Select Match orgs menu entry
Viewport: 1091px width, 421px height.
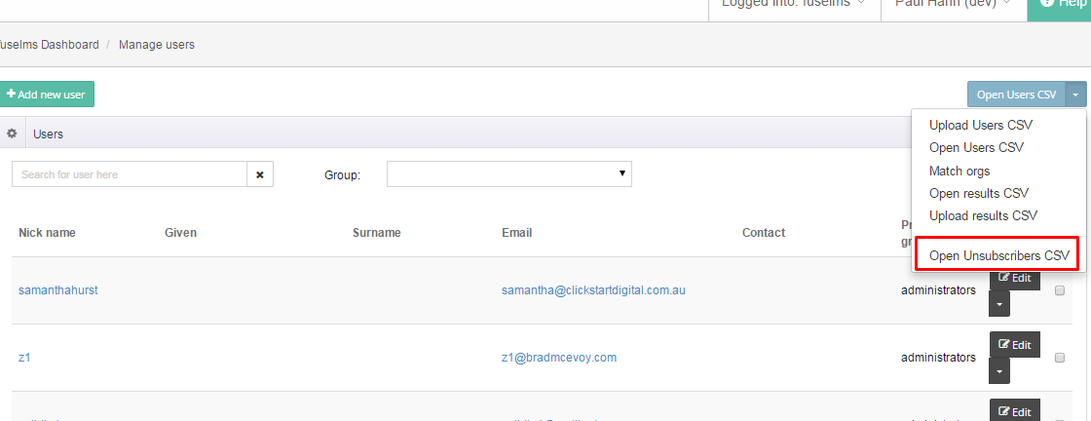pyautogui.click(x=959, y=171)
